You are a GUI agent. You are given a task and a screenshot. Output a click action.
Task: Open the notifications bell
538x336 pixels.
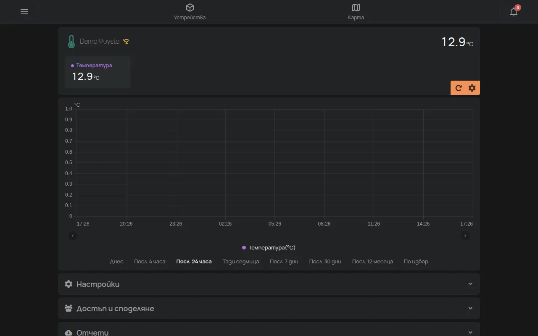514,12
